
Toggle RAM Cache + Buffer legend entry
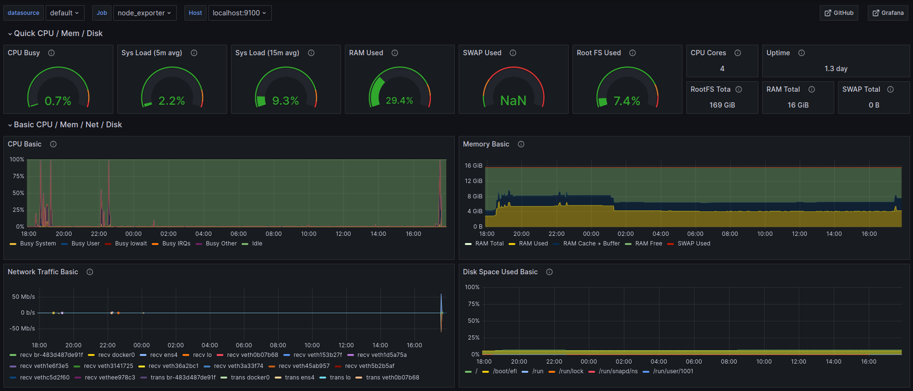tap(592, 244)
